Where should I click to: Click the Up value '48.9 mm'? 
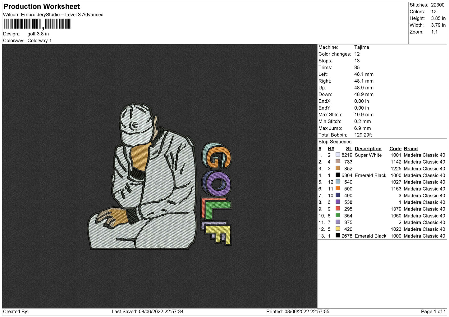click(364, 88)
